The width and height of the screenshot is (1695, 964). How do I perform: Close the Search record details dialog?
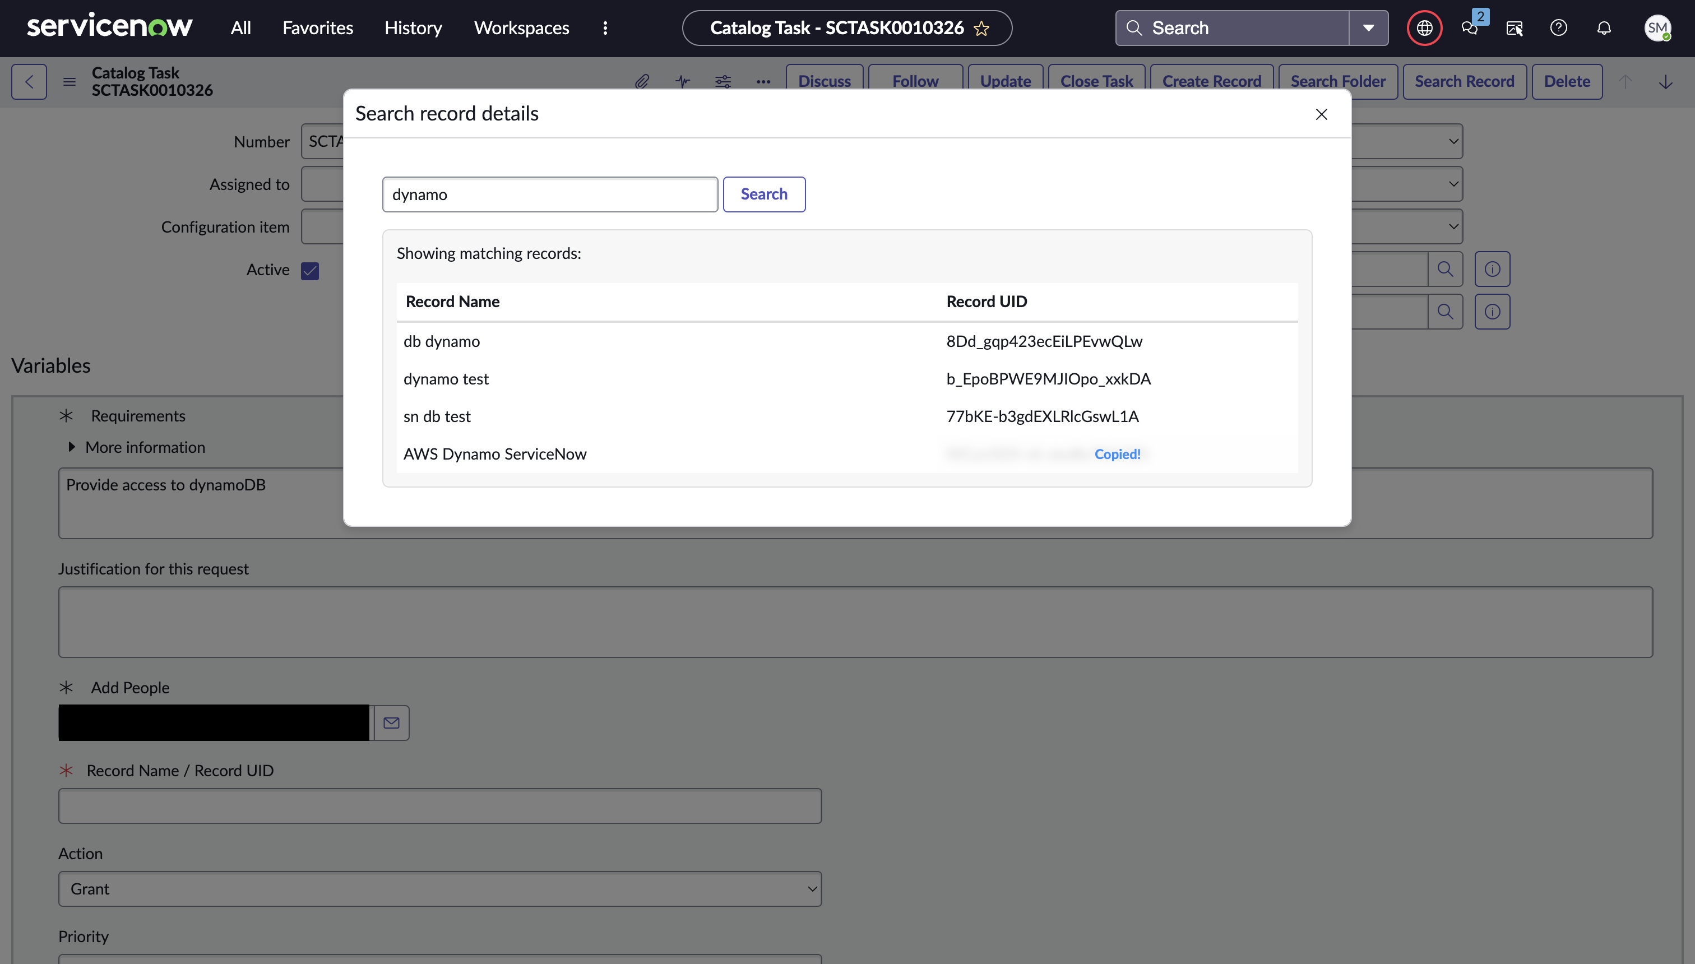pos(1321,114)
